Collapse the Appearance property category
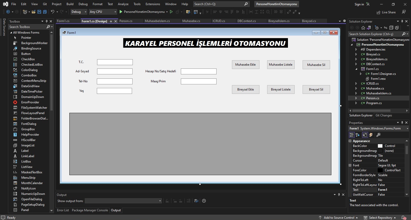 coord(350,141)
